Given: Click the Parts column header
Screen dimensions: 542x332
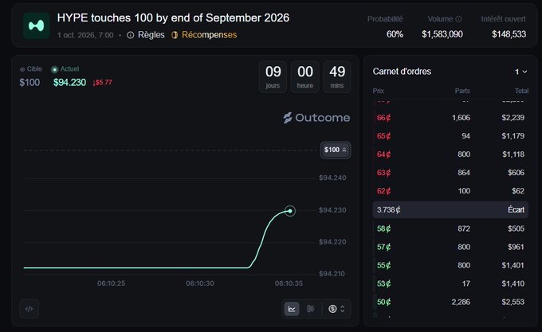Looking at the screenshot, I should tap(462, 91).
